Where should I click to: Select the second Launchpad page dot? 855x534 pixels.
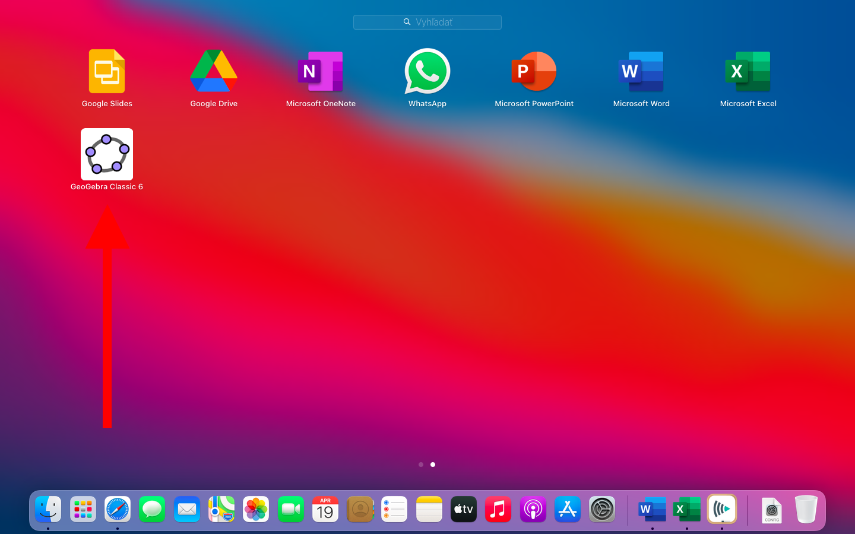pos(433,465)
